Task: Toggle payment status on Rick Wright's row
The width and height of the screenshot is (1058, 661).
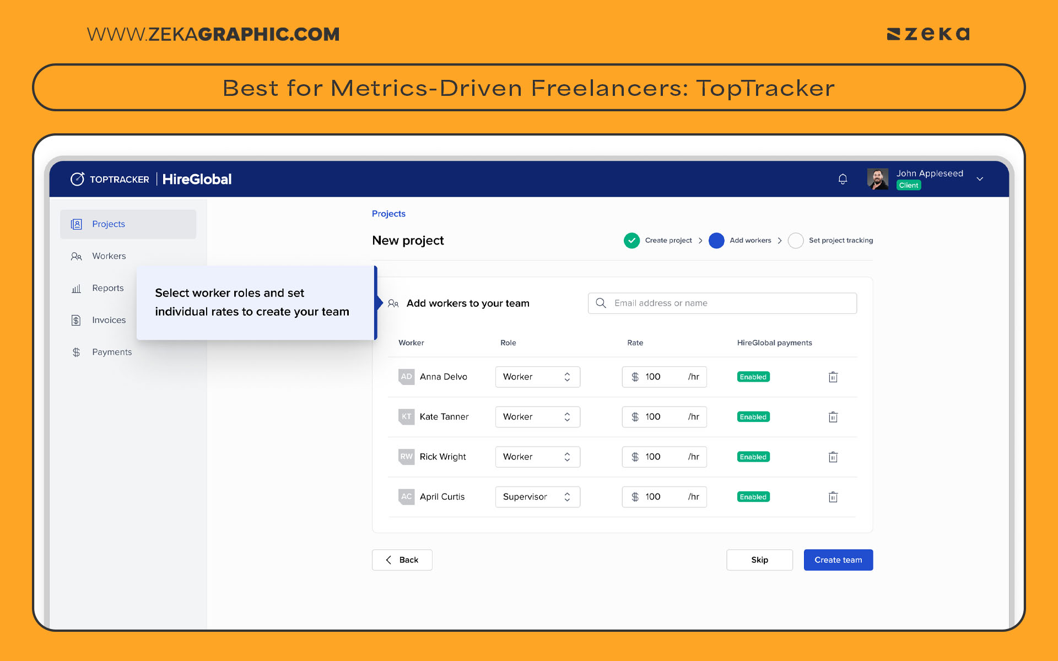Action: pyautogui.click(x=753, y=457)
